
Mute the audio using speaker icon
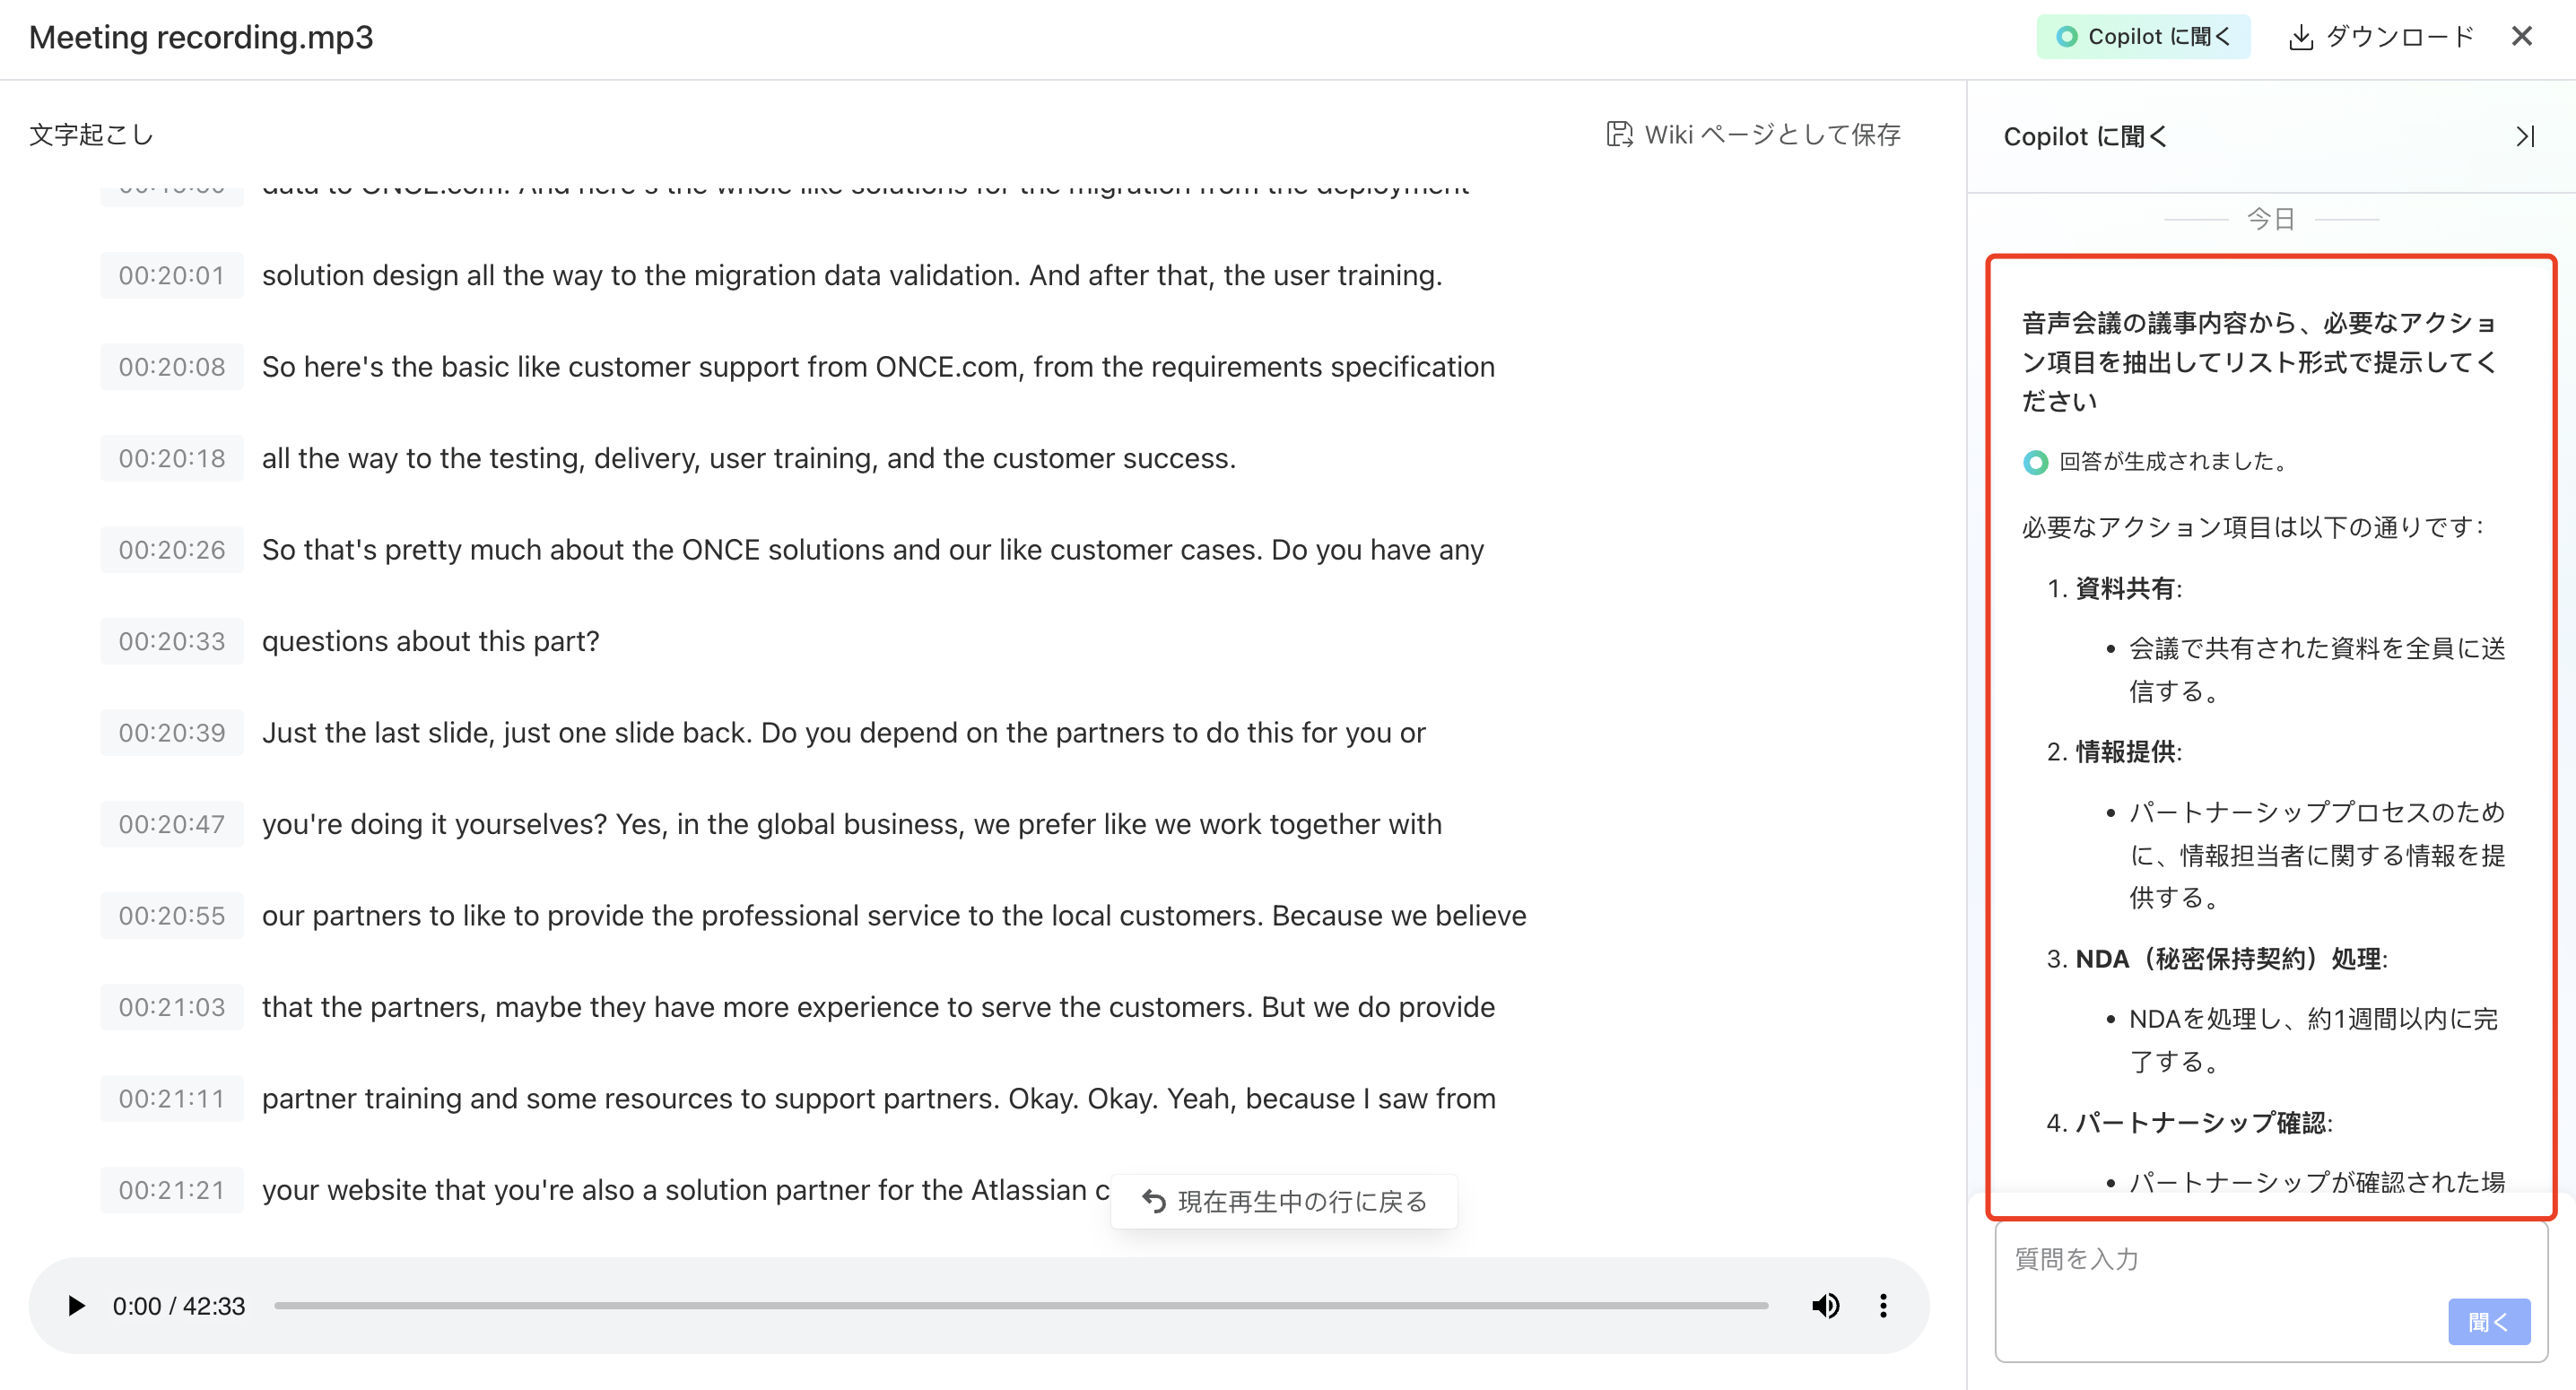1825,1306
